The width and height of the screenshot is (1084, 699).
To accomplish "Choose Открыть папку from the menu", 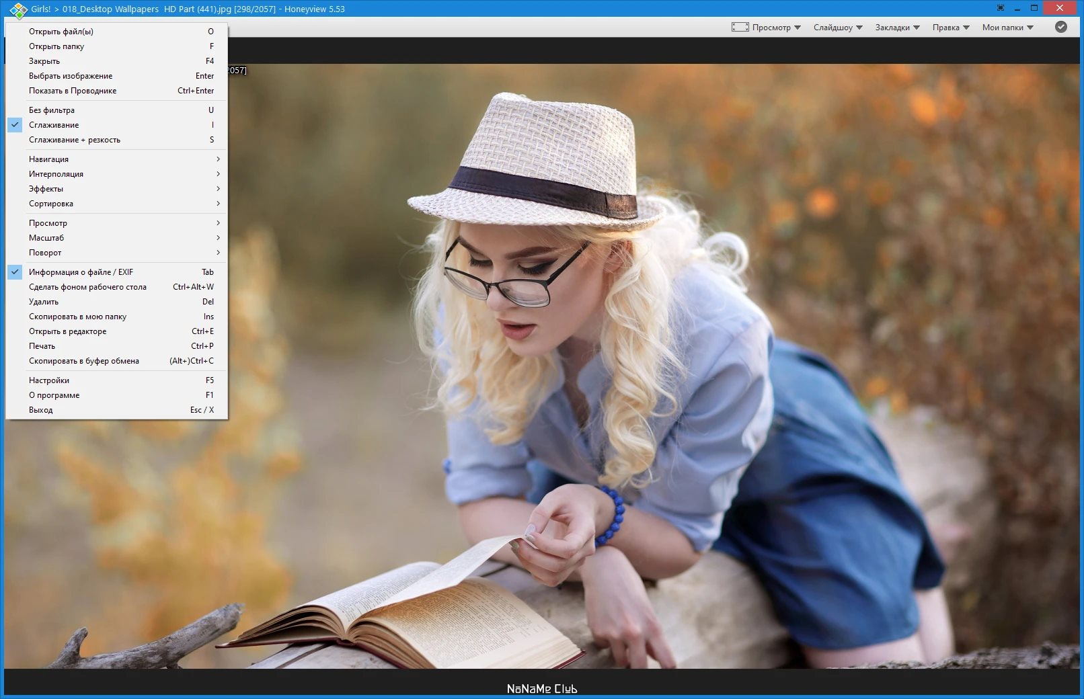I will coord(116,46).
